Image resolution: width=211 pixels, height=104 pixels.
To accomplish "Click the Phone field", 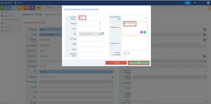I will click(90, 49).
